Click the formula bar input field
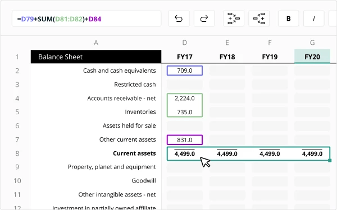The height and width of the screenshot is (210, 337). coord(86,19)
